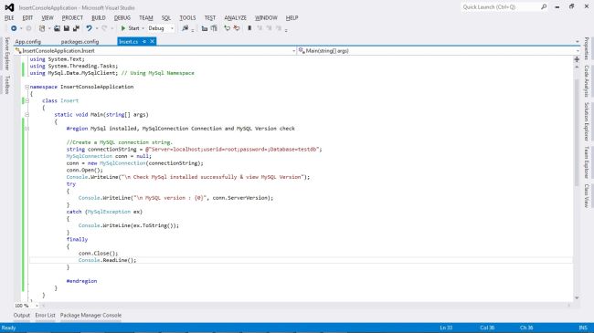
Task: Open the Navigate Backward history dropdown arrow
Action: coord(21,28)
